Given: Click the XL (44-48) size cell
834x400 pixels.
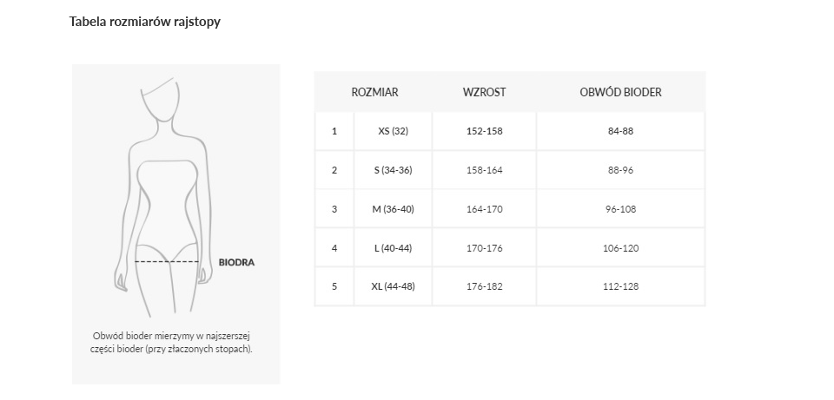Looking at the screenshot, I should (393, 286).
